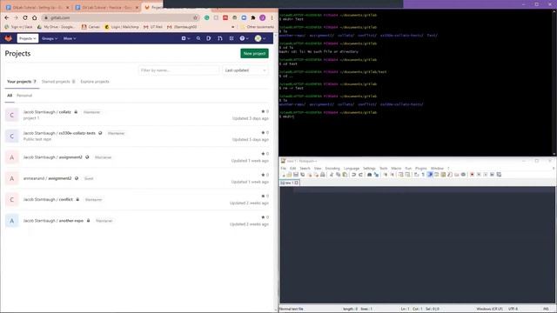Click Notepad++ Paste toolbar icon

(x=345, y=175)
